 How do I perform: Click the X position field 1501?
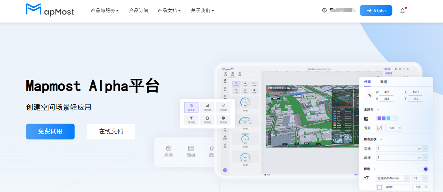(x=415, y=93)
